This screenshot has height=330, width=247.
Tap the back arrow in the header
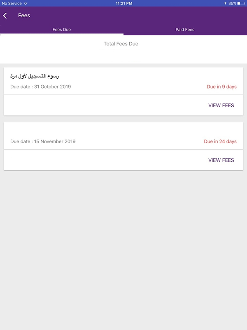5,16
